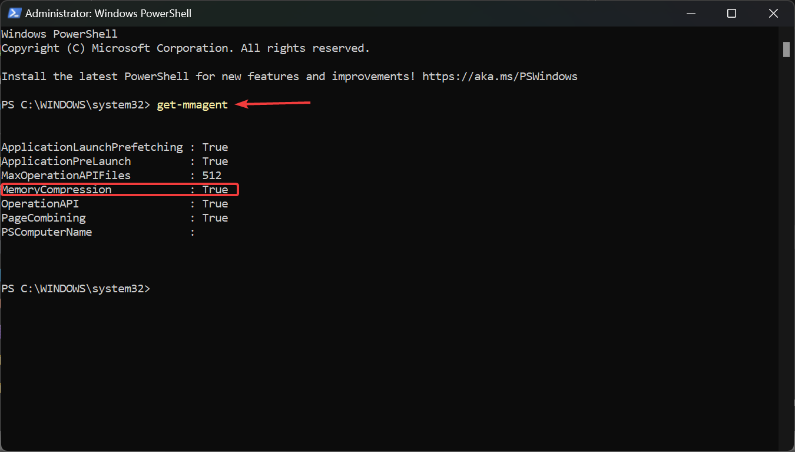Image resolution: width=795 pixels, height=452 pixels.
Task: Click the PowerShell icon in the title bar
Action: (14, 13)
